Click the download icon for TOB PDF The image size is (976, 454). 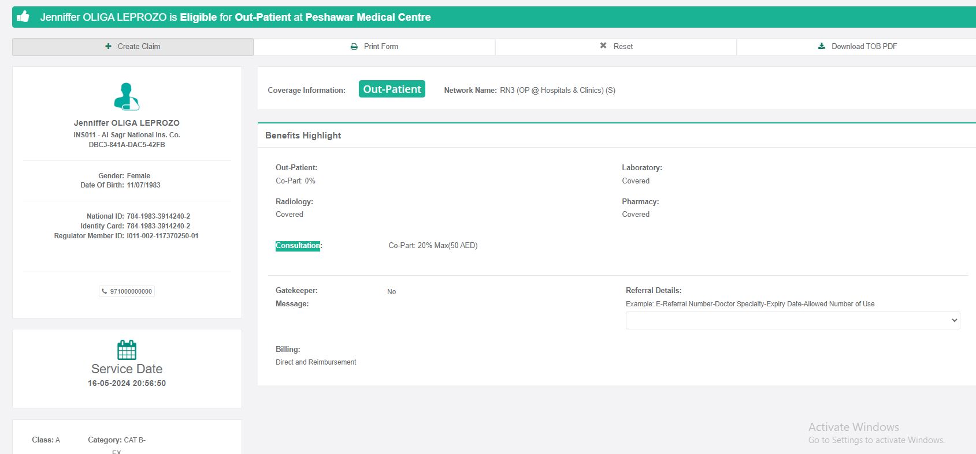(x=822, y=46)
